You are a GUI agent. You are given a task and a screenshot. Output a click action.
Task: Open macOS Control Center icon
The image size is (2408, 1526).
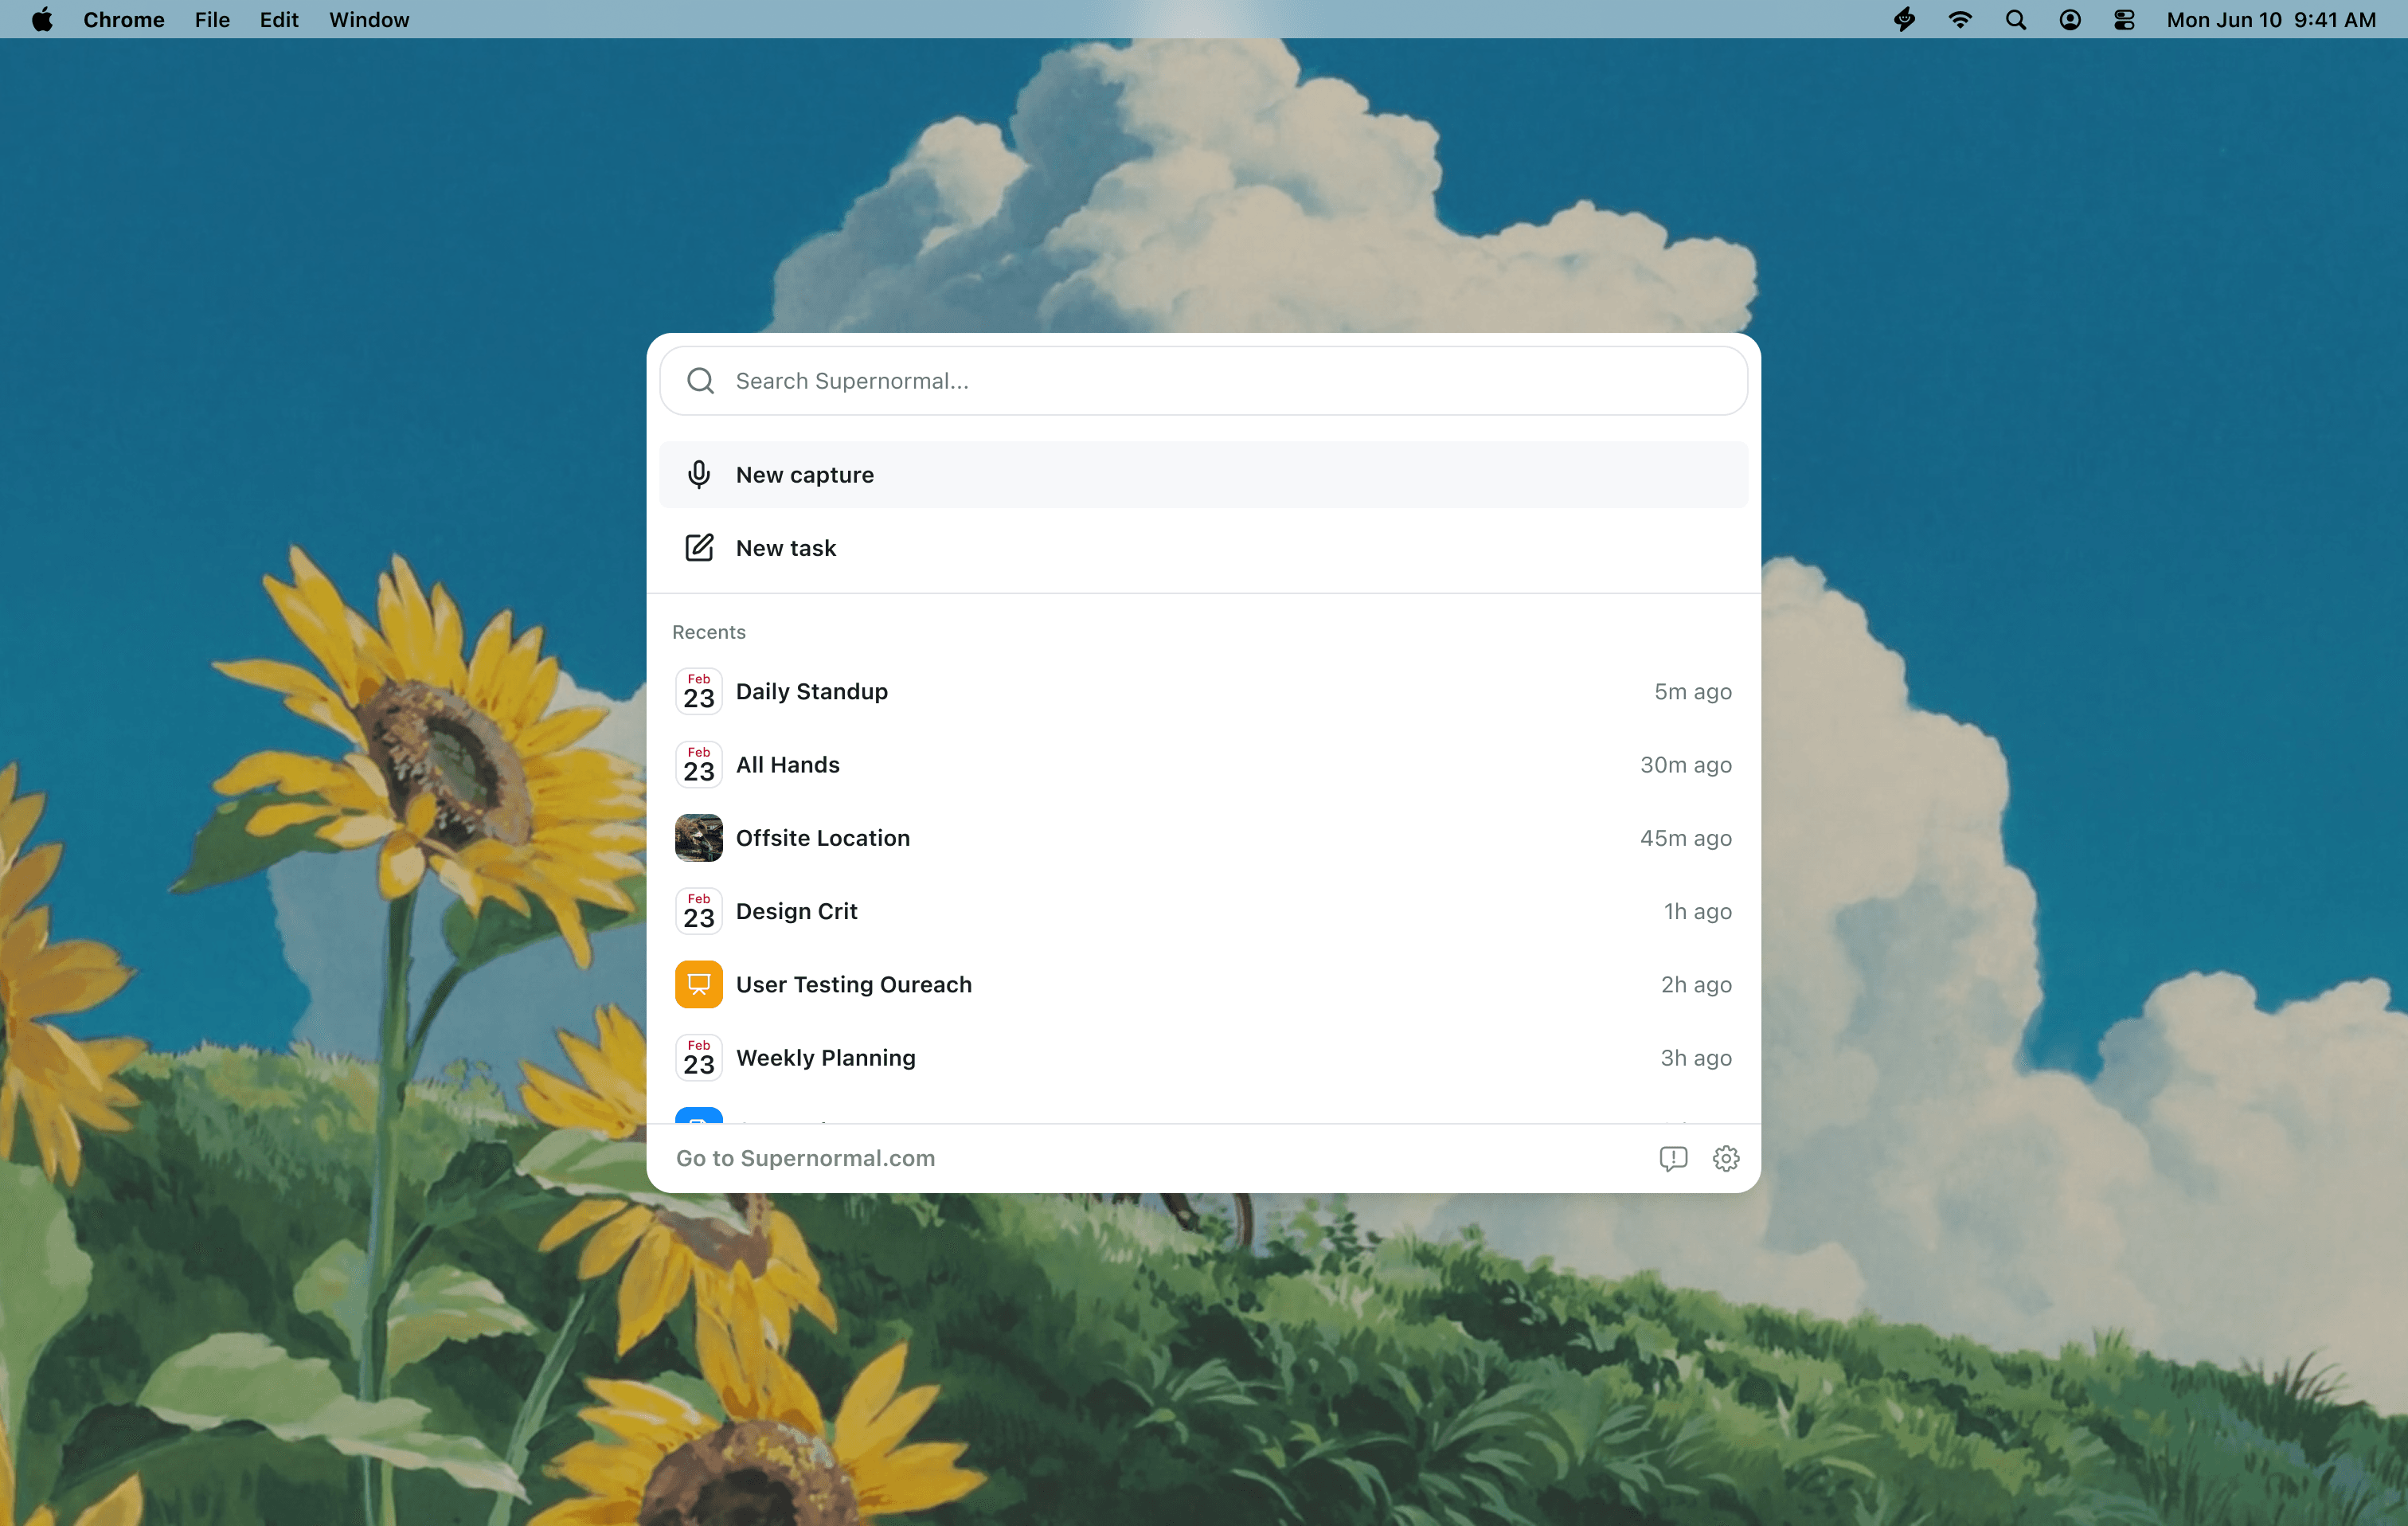pyautogui.click(x=2124, y=20)
